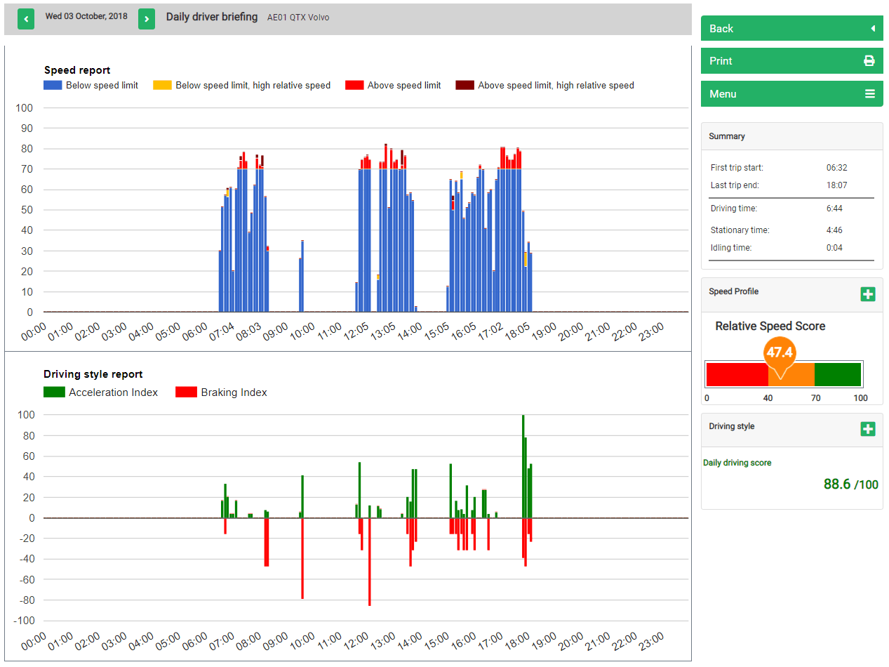This screenshot has height=667, width=889.
Task: Go to the previous day with the left arrow
Action: click(25, 19)
